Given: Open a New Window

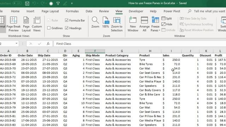Looking at the screenshot, I should click(x=133, y=24).
